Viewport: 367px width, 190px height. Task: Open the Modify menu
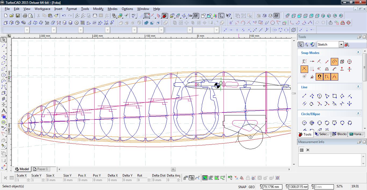(98, 9)
